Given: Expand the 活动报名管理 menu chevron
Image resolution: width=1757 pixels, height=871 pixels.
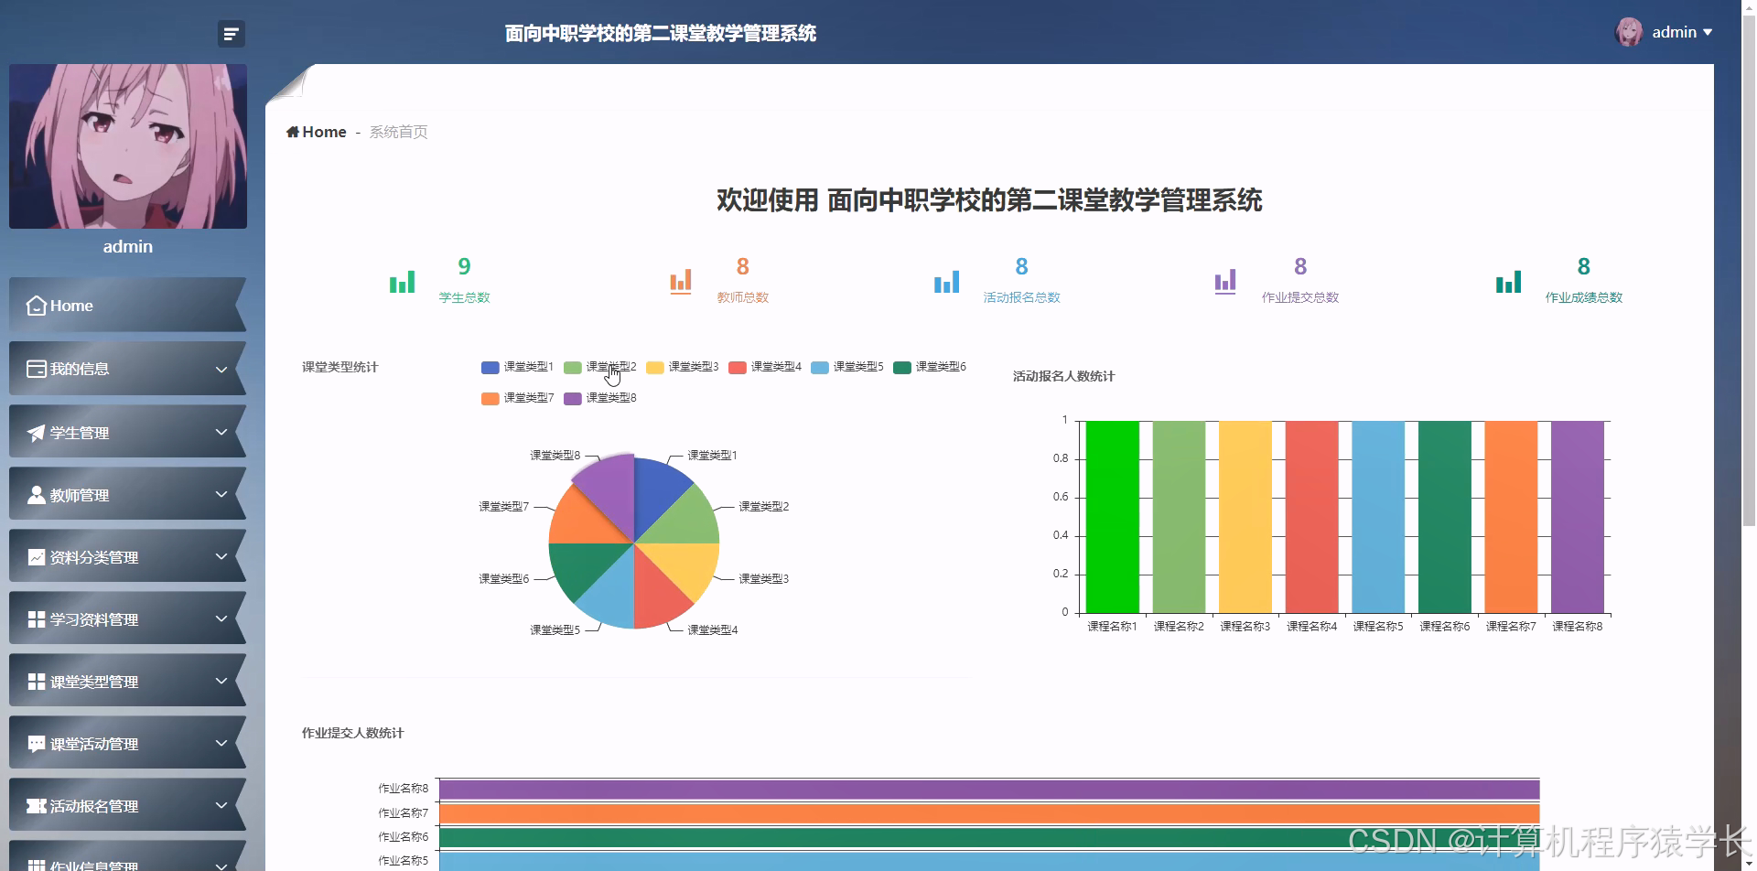Looking at the screenshot, I should pyautogui.click(x=221, y=805).
